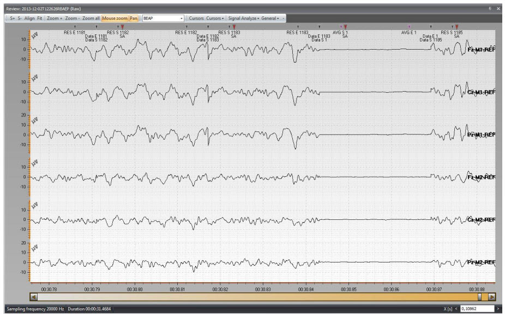The image size is (505, 317).
Task: Click Zoom + in the toolbar
Action: tap(55, 19)
